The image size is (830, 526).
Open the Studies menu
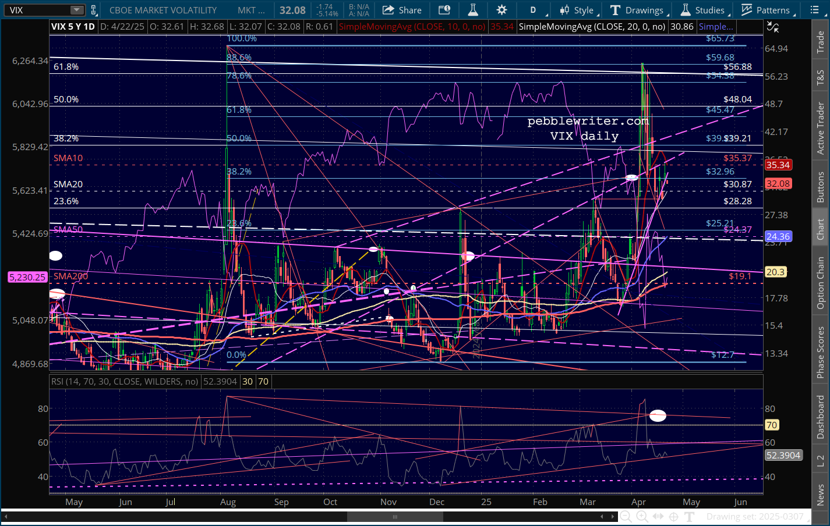tap(703, 10)
